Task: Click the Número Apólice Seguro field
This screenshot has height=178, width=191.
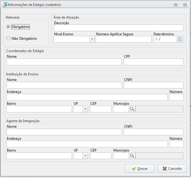Action: [123, 39]
